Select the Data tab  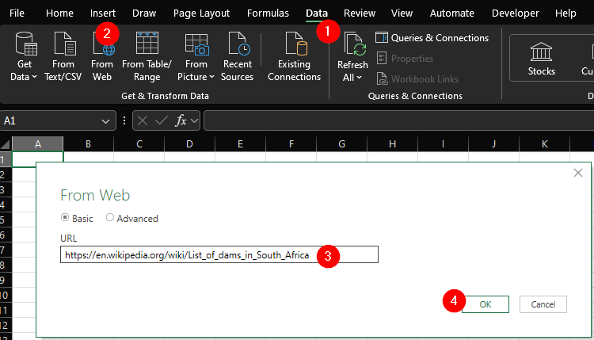[x=317, y=13]
